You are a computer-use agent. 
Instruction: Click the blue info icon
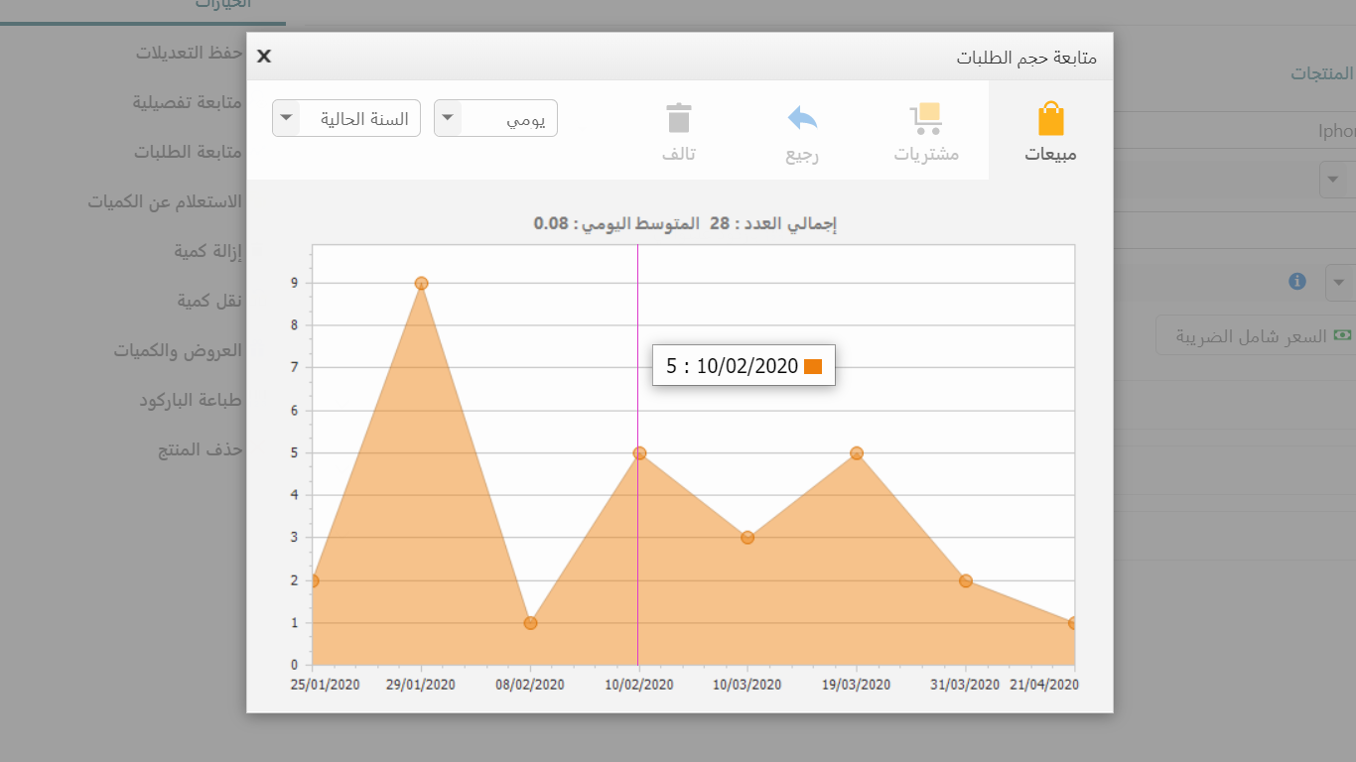(1296, 282)
